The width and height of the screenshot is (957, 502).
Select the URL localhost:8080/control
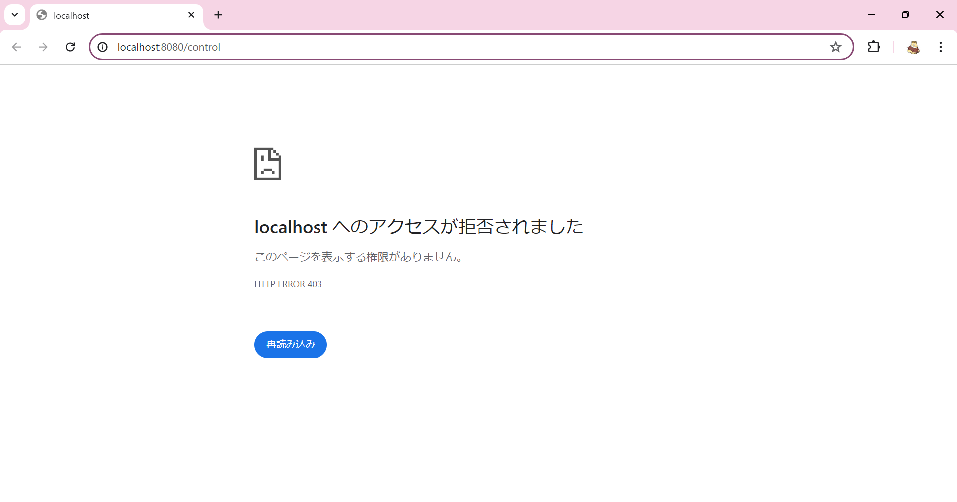[x=168, y=47]
